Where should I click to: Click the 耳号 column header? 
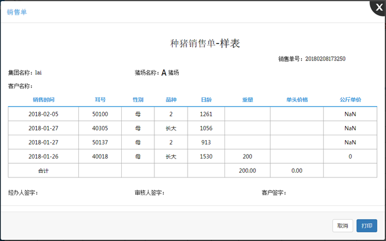(100, 100)
